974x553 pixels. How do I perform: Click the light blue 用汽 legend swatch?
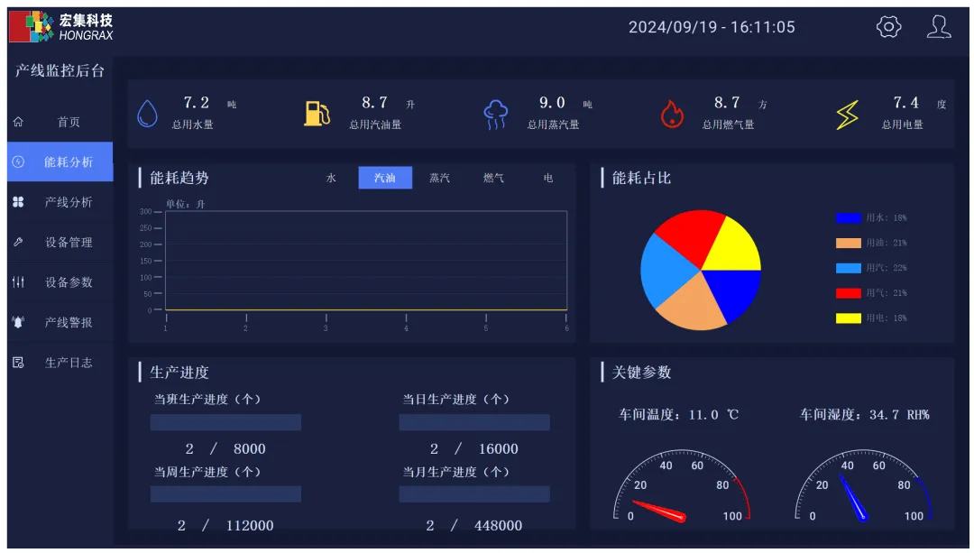tap(848, 268)
